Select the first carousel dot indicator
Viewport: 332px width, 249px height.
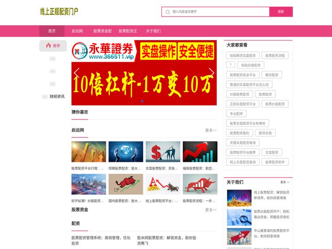(142, 101)
